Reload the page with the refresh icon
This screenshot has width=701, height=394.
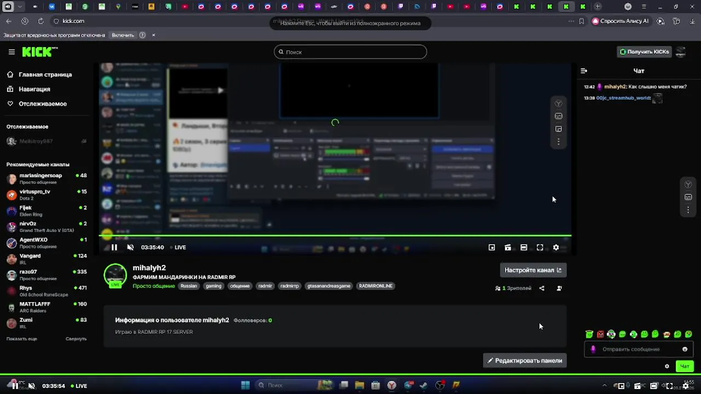[x=41, y=21]
